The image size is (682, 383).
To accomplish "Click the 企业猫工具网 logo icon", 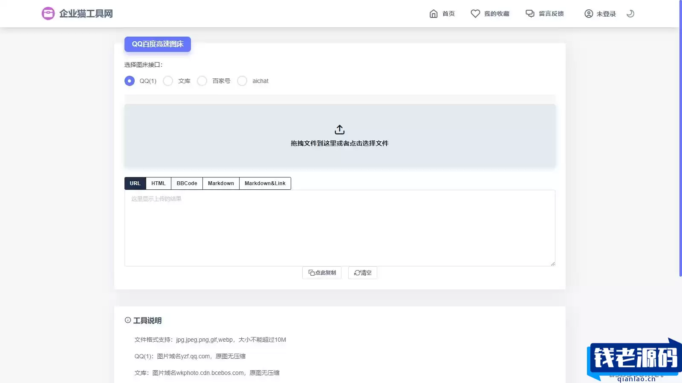I will click(x=48, y=14).
